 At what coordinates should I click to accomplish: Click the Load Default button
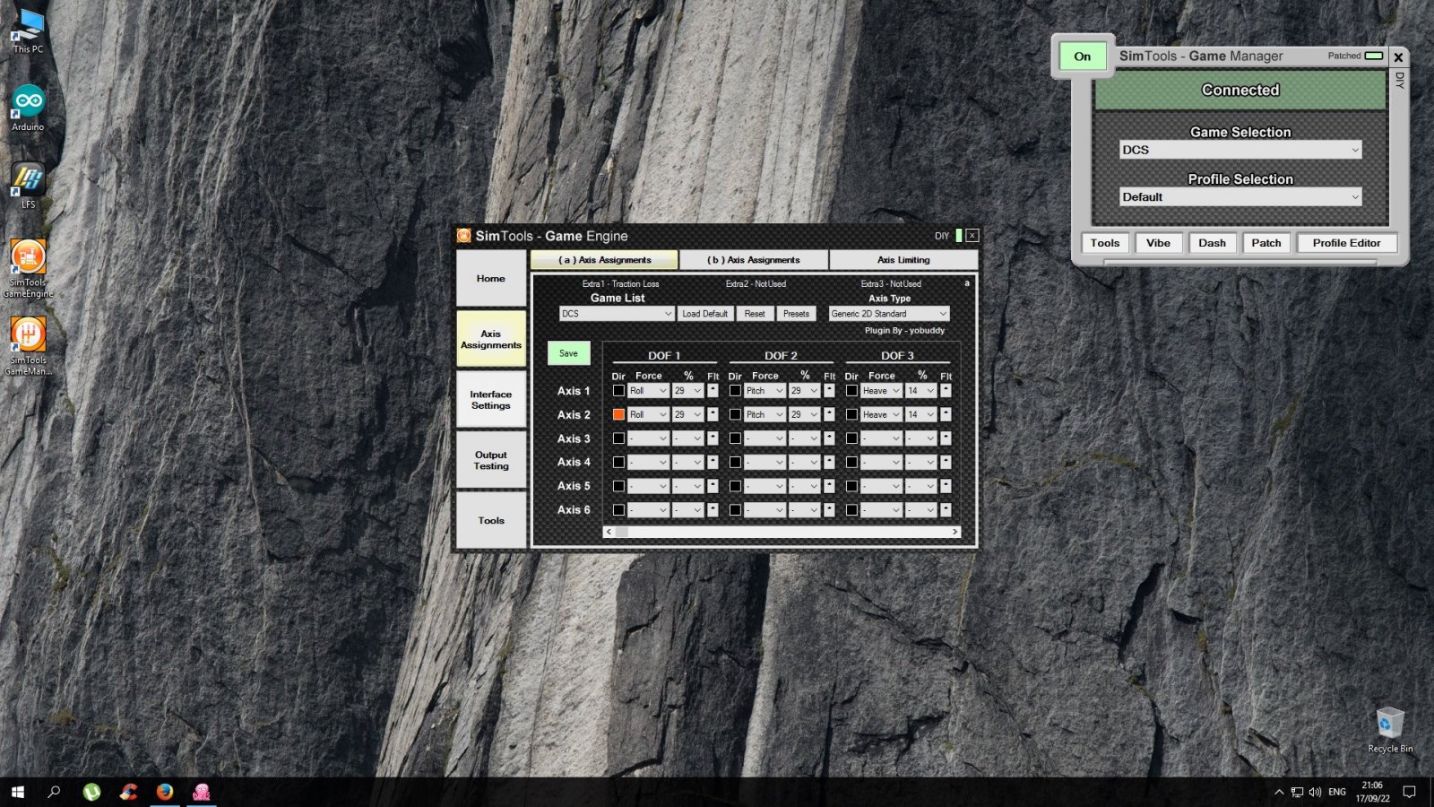click(704, 314)
